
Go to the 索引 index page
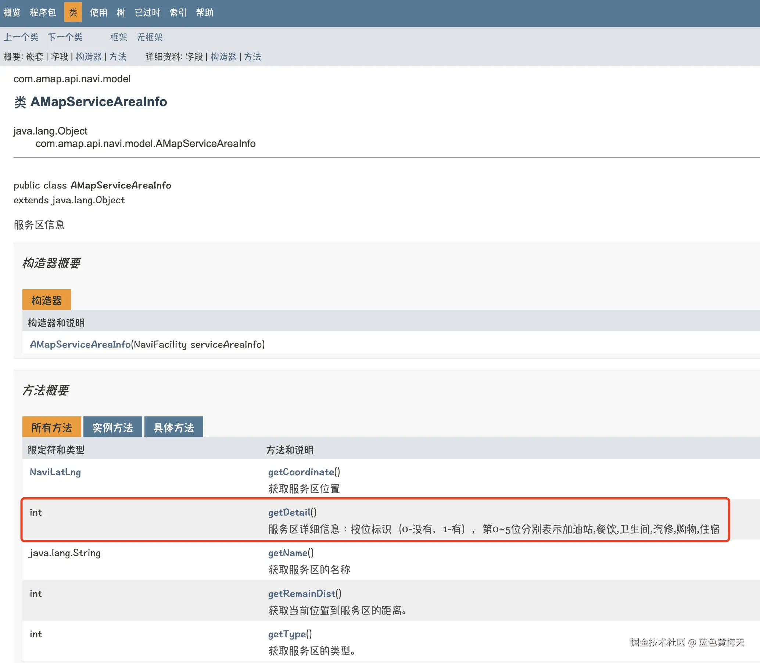pos(178,12)
